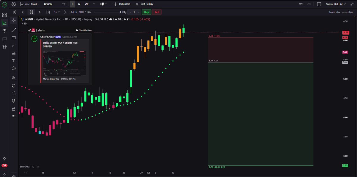Tick the checkbox beside Sniper Hot List
357x177 pixels.
319,4
